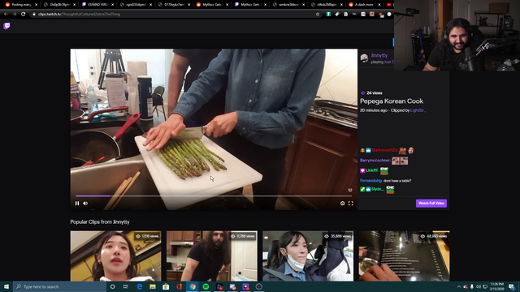520x292 pixels.
Task: Click Barrymccochner username in chat
Action: point(375,161)
